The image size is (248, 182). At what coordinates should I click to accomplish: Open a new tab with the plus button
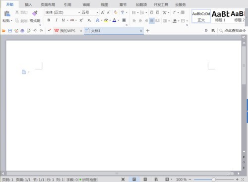click(148, 31)
